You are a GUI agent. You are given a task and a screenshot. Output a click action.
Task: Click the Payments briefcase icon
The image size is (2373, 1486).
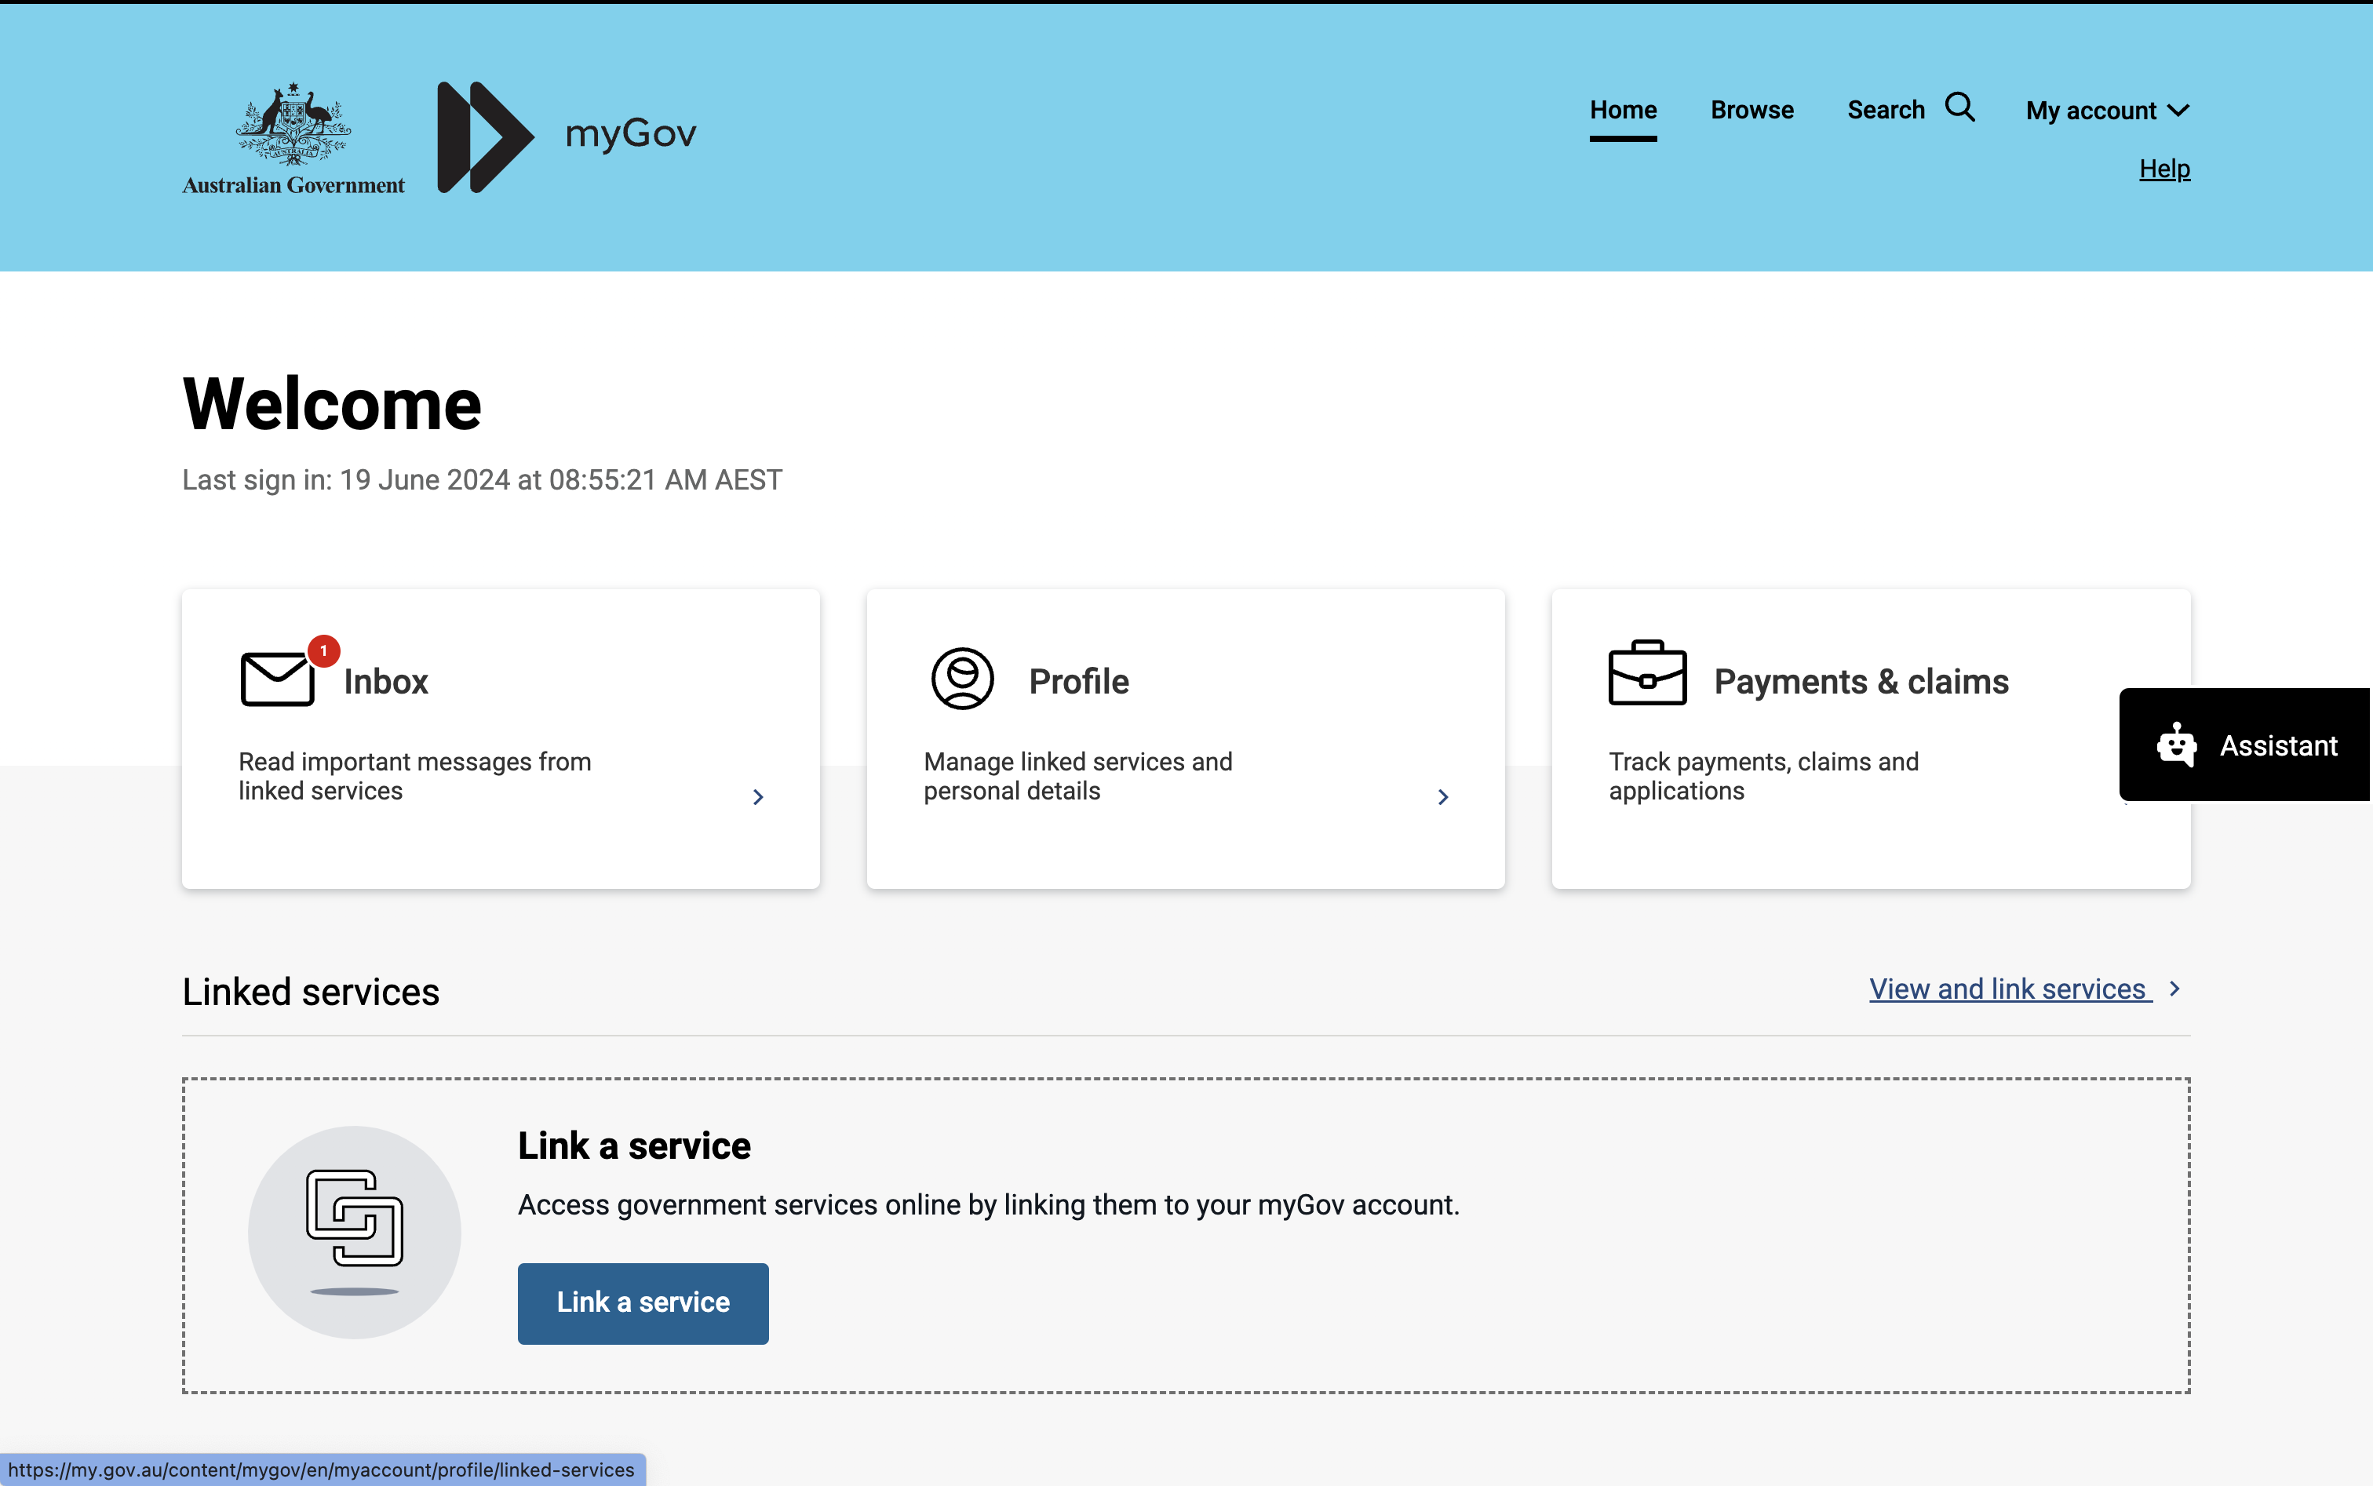pos(1648,674)
